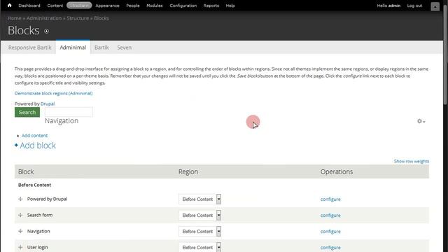Click the Add content link
This screenshot has height=252, width=448.
pos(34,136)
